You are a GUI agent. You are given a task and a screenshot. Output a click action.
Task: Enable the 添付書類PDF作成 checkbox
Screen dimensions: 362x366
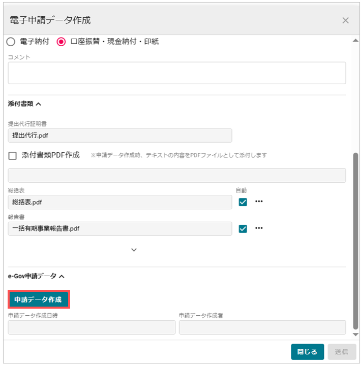(x=12, y=155)
